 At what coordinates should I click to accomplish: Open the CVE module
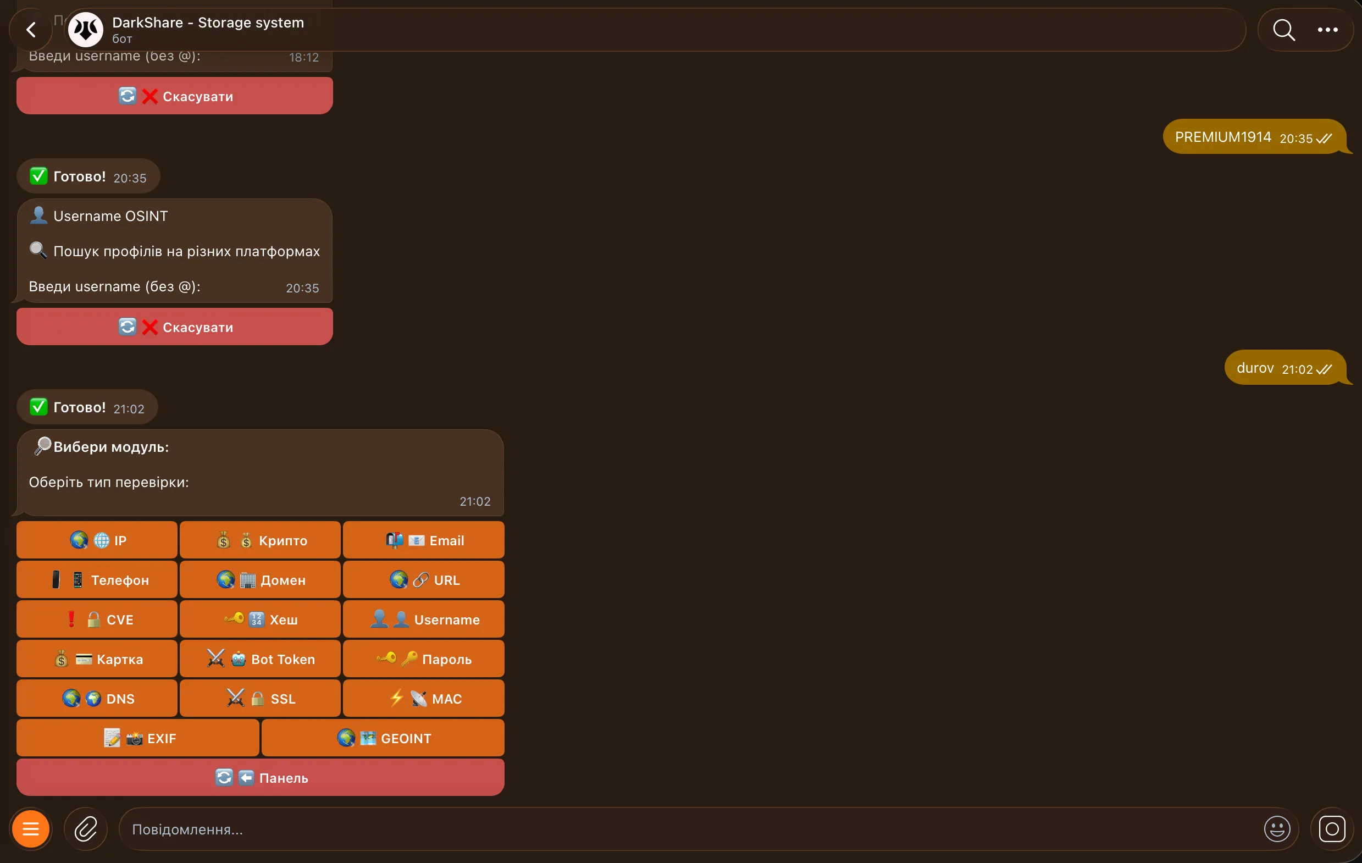coord(97,619)
